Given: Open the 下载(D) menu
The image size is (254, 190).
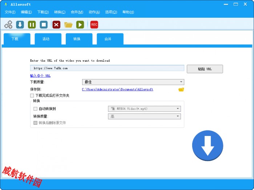Looking at the screenshot, I should pyautogui.click(x=43, y=12).
